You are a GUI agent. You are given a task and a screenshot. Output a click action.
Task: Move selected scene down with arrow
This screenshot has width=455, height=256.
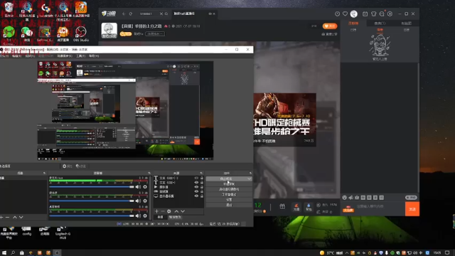click(x=21, y=217)
